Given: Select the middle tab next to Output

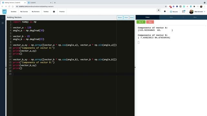Looking at the screenshot, I should 171,17.
